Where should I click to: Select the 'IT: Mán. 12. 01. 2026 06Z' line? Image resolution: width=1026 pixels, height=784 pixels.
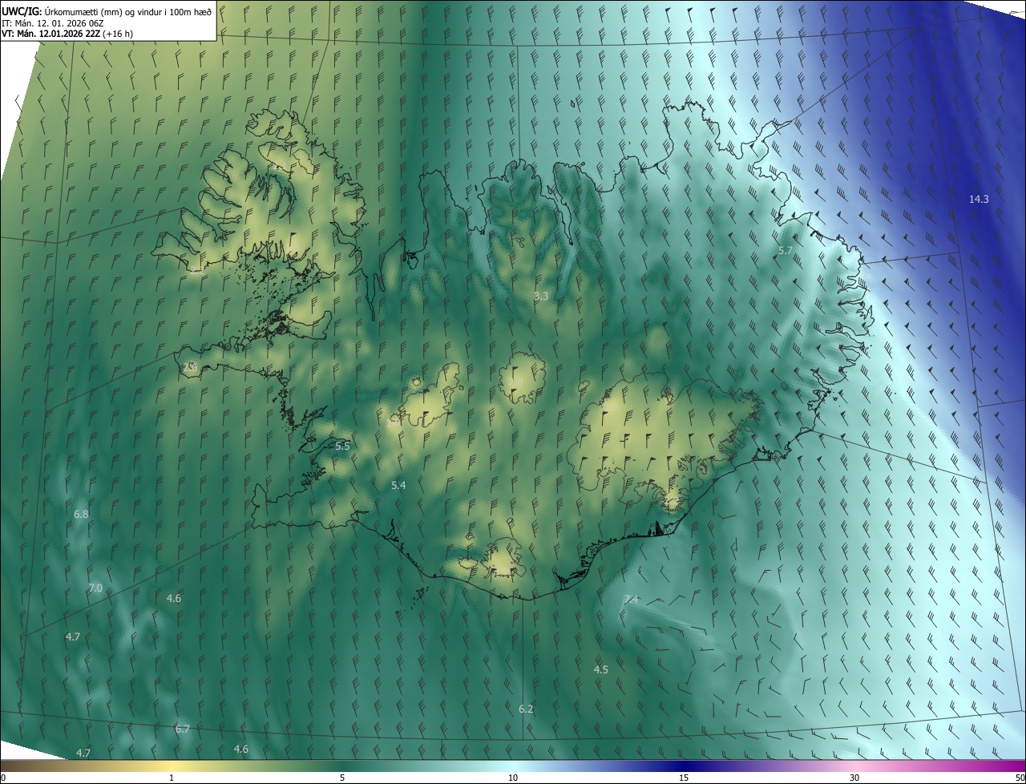(52, 23)
